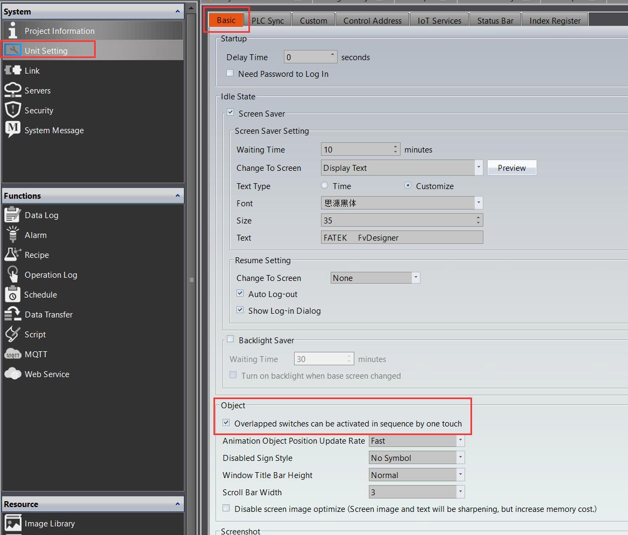Select the Data Transfer label
Viewport: 628px width, 535px height.
48,315
